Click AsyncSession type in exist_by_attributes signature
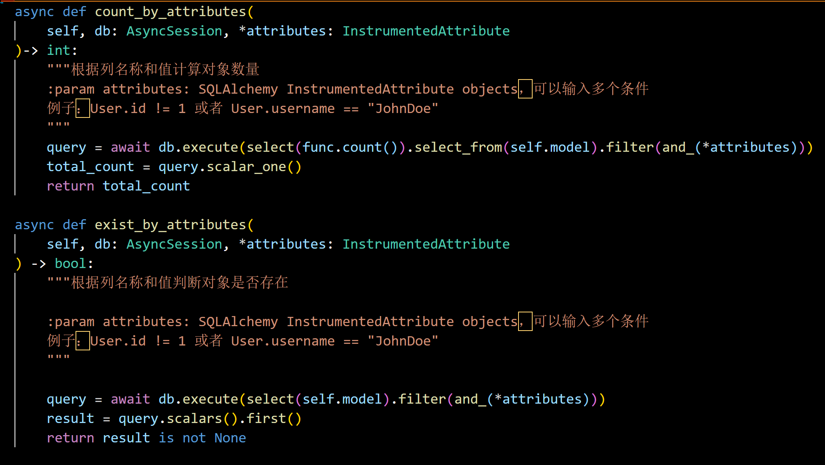Viewport: 825px width, 465px height. point(174,244)
